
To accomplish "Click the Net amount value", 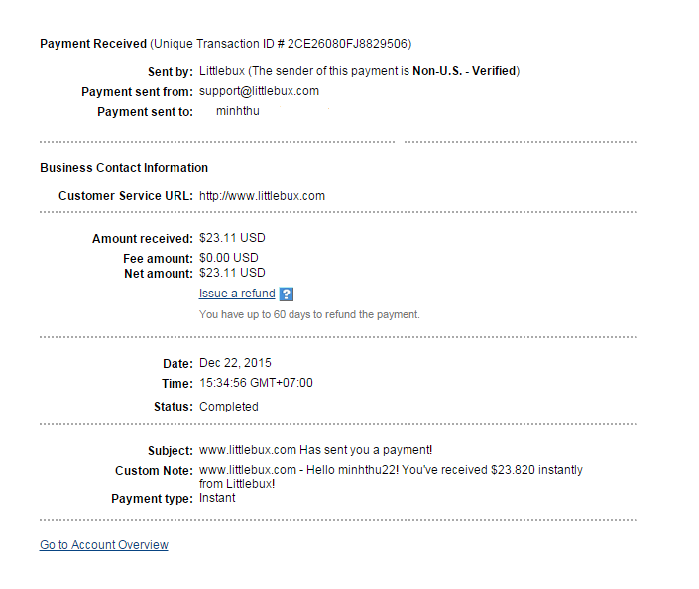I will pyautogui.click(x=232, y=273).
